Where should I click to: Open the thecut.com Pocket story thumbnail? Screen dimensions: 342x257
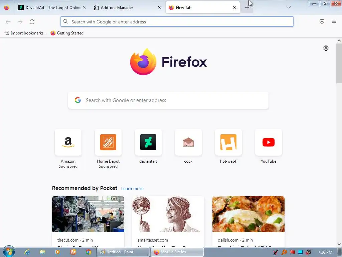(x=88, y=214)
